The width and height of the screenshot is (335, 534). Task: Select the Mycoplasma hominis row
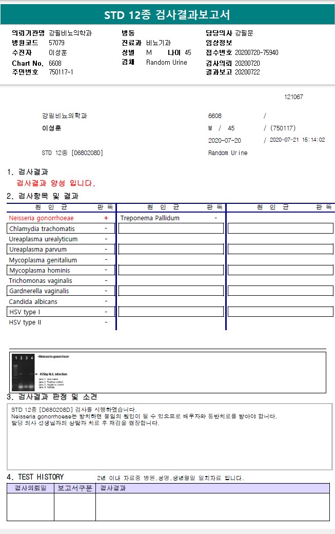tap(61, 270)
